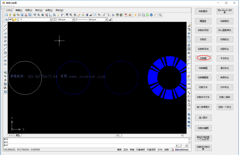Select the Spline tool in left toolbar

[5, 57]
